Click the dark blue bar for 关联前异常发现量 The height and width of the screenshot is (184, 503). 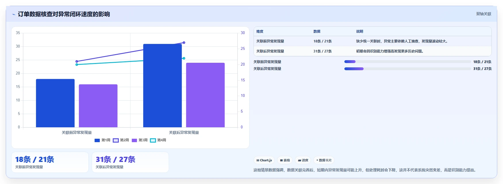(x=55, y=103)
